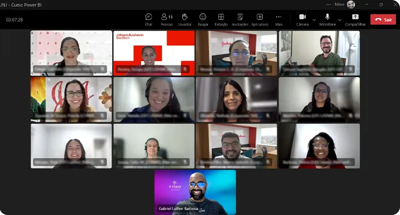The width and height of the screenshot is (400, 215).
Task: Expand the camera options chevron
Action: click(314, 20)
